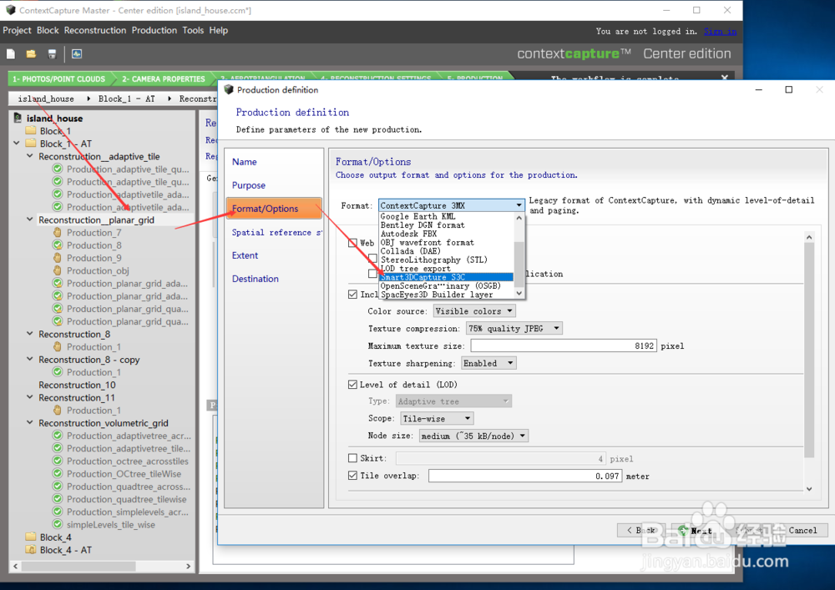Toggle the Level of detail (LOD) checkbox
This screenshot has width=835, height=590.
[352, 384]
